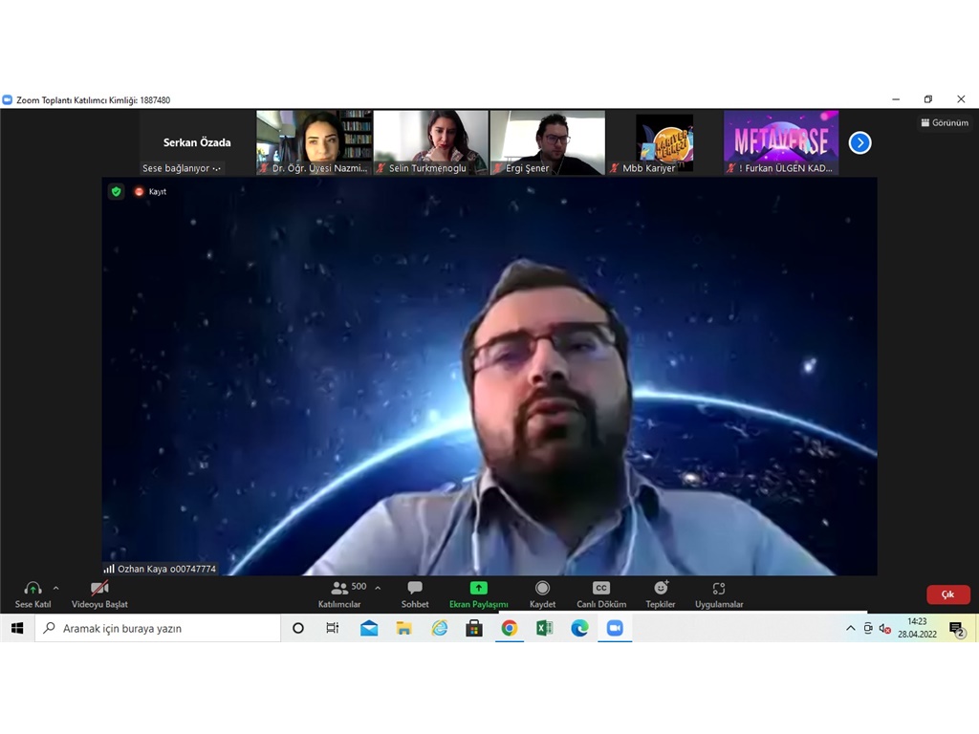Screen dimensions: 979x734
Task: Enable Canlı Döküm live transcript
Action: (601, 594)
